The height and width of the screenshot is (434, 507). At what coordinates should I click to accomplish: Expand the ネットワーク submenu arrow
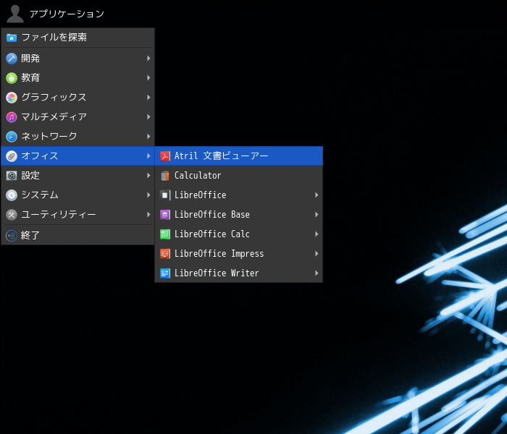148,137
